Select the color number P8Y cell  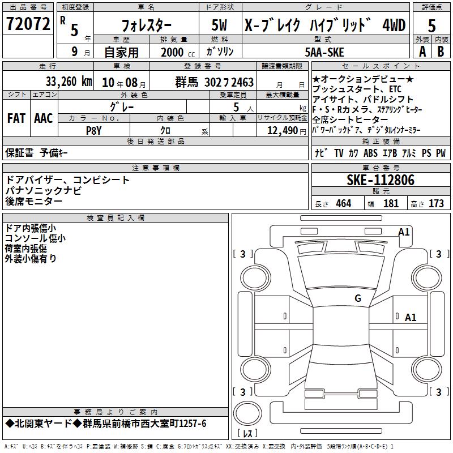tap(94, 130)
